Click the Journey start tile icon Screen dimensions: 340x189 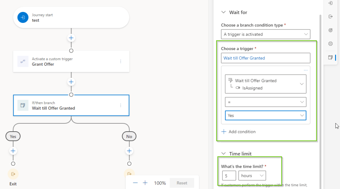pos(23,18)
